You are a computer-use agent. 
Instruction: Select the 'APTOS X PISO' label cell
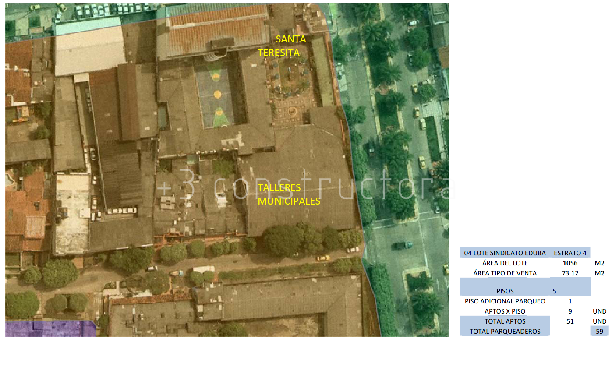[x=505, y=311]
